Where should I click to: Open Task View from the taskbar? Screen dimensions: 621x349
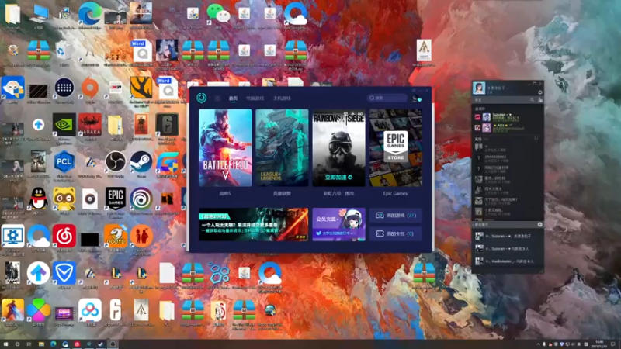coord(29,344)
